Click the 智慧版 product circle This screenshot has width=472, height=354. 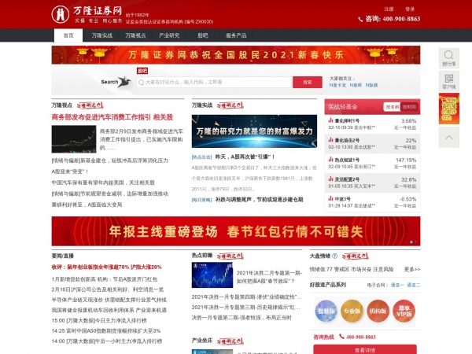point(326,311)
